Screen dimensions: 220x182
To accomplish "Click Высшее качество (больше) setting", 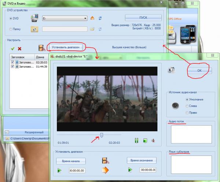I will tap(129, 47).
